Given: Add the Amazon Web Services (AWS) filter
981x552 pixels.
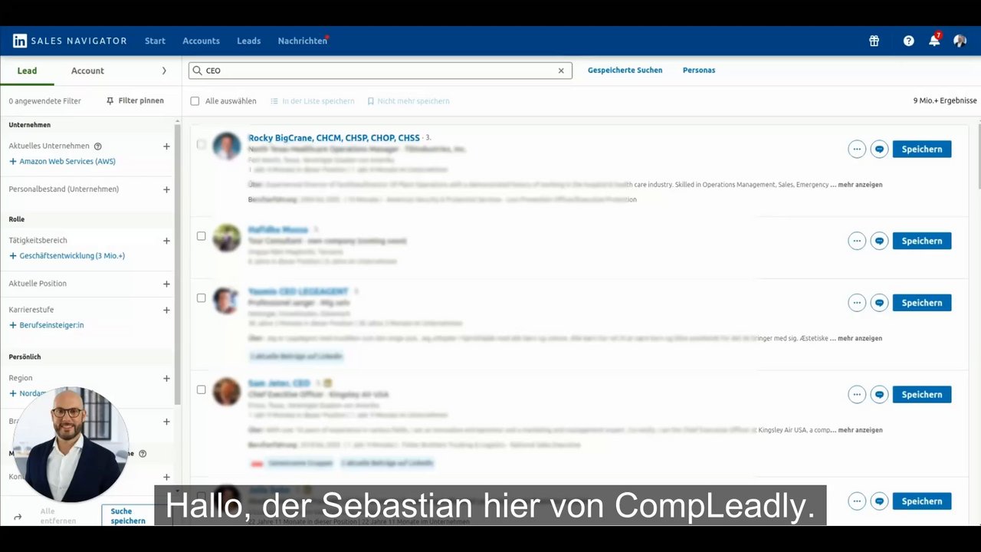Looking at the screenshot, I should (62, 162).
